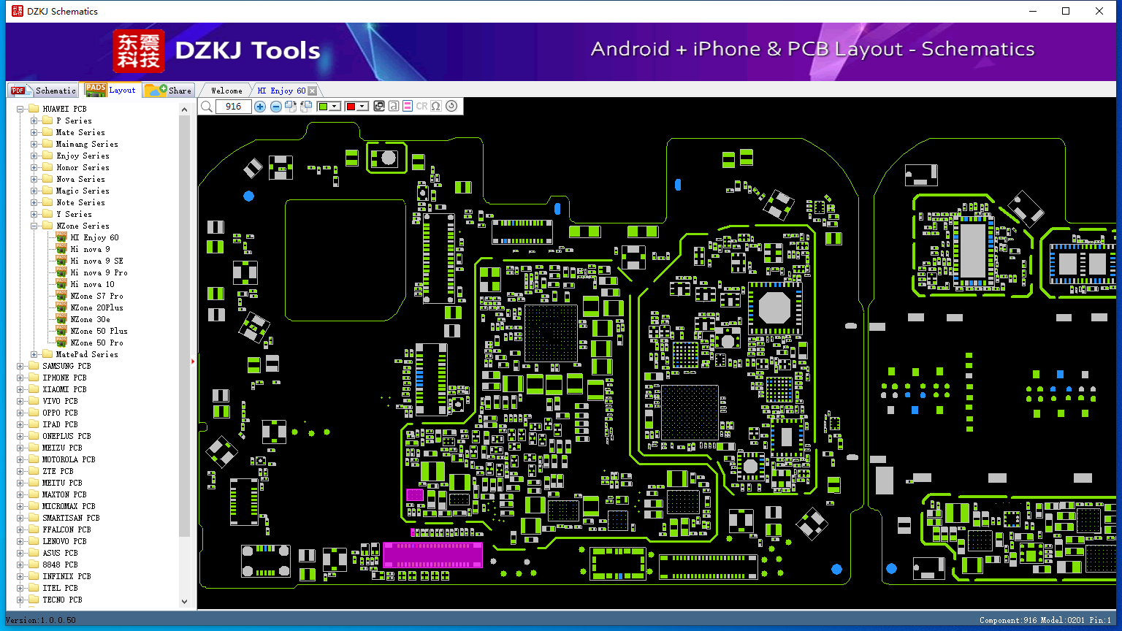Switch to the Layout tab
The image size is (1122, 631).
pos(110,90)
